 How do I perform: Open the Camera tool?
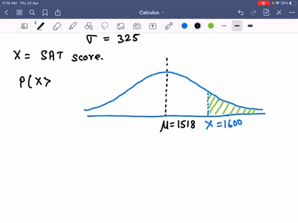click(137, 26)
